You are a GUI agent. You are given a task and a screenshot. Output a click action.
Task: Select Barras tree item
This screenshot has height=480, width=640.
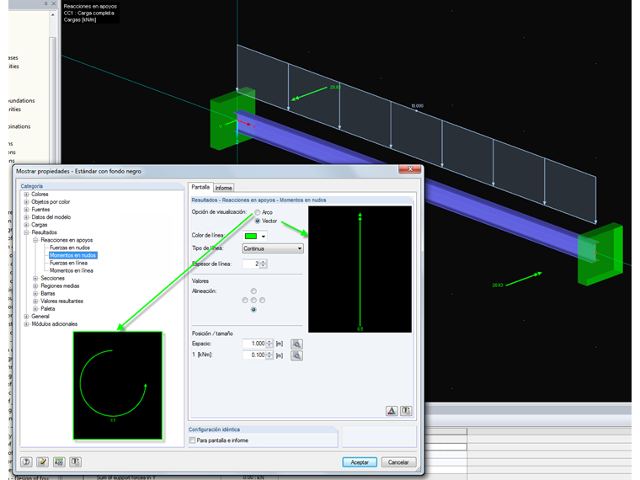pos(48,293)
